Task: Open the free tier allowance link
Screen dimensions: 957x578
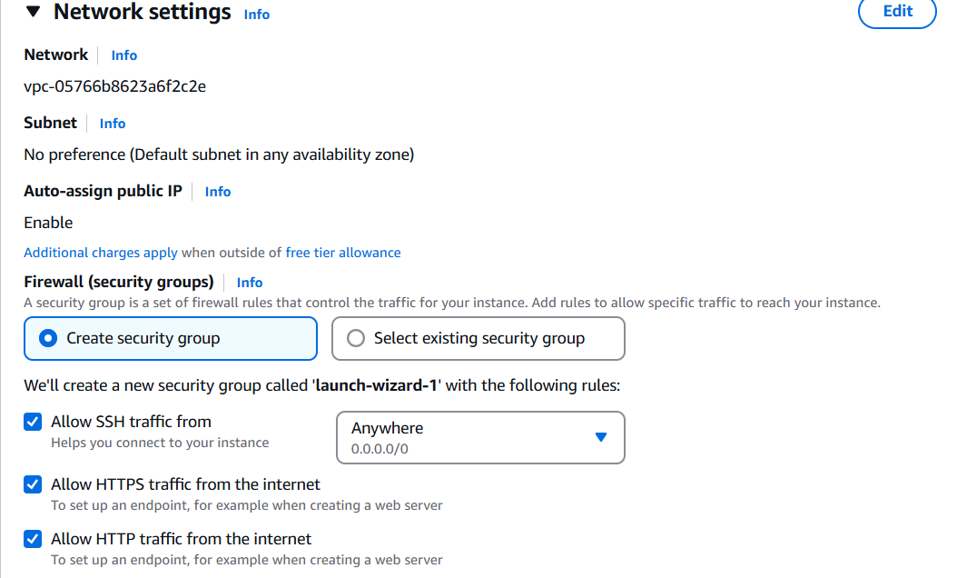Action: 343,253
